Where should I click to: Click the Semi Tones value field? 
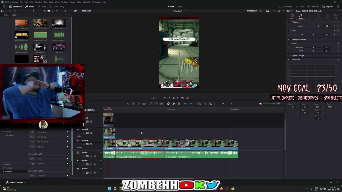[327, 47]
